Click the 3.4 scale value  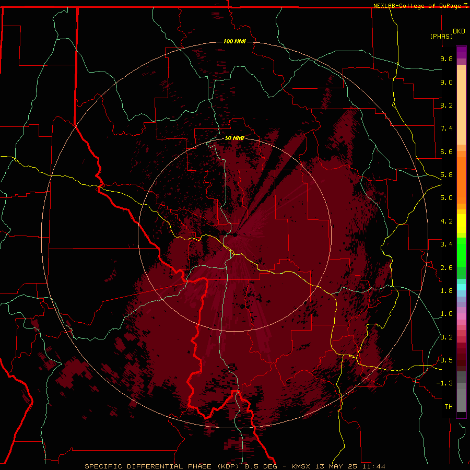[x=446, y=244]
